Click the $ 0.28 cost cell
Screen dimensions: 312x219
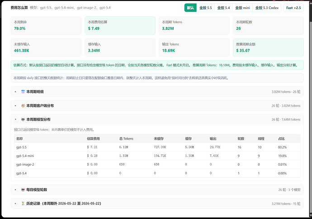coord(92,156)
